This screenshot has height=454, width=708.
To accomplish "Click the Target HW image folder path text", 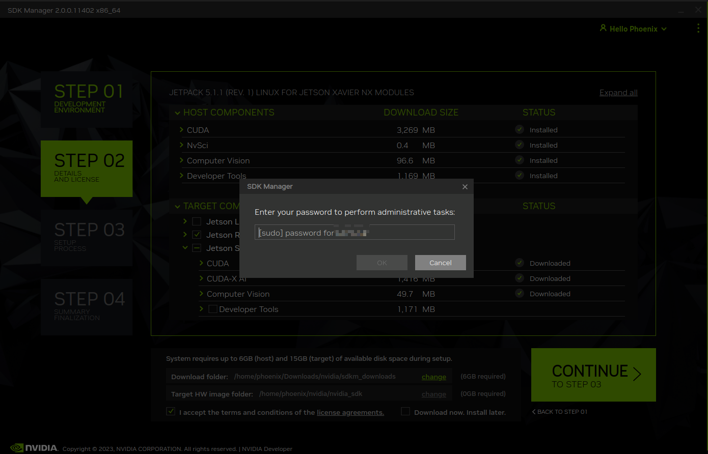I will tap(311, 394).
